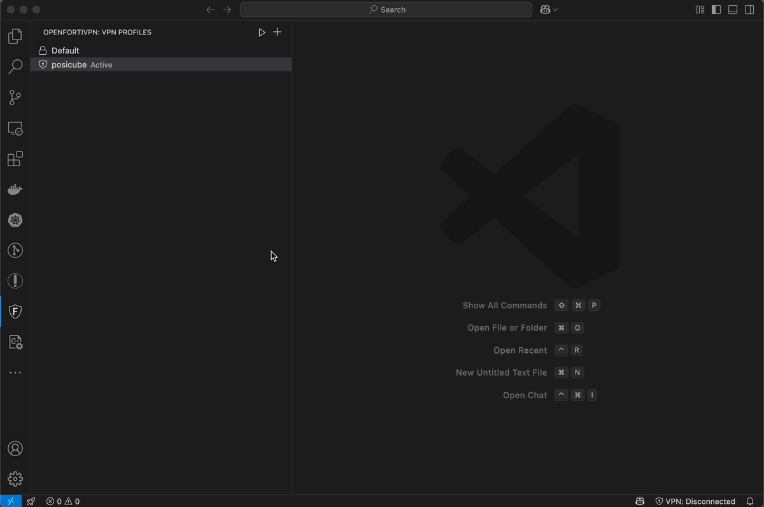
Task: Close the window with red button
Action: click(11, 10)
